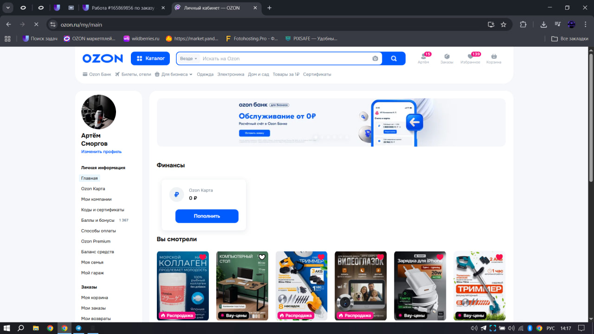
Task: Select Ozon Карта in the sidebar
Action: coord(93,189)
